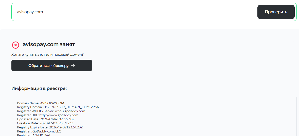Click the Domain Name: AVISOPAY.COM line

pyautogui.click(x=41, y=103)
